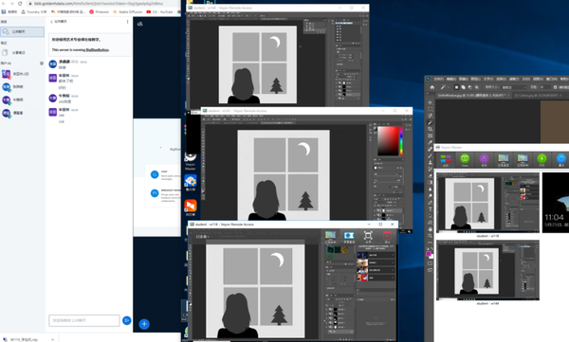
Task: Click the green Demo button in Veyon Master
Action: pyautogui.click(x=465, y=159)
